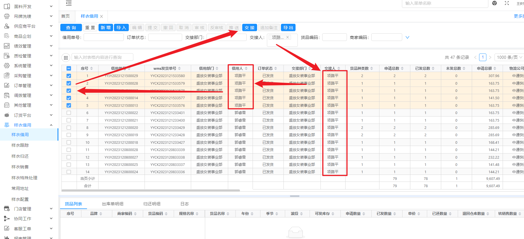Open the 样衣归还 sidebar menu item
This screenshot has height=239, width=524.
coord(20,156)
